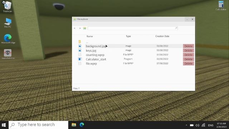Image resolution: width=229 pixels, height=129 pixels.
Task: Click into File explorer address field
Action: [133, 28]
